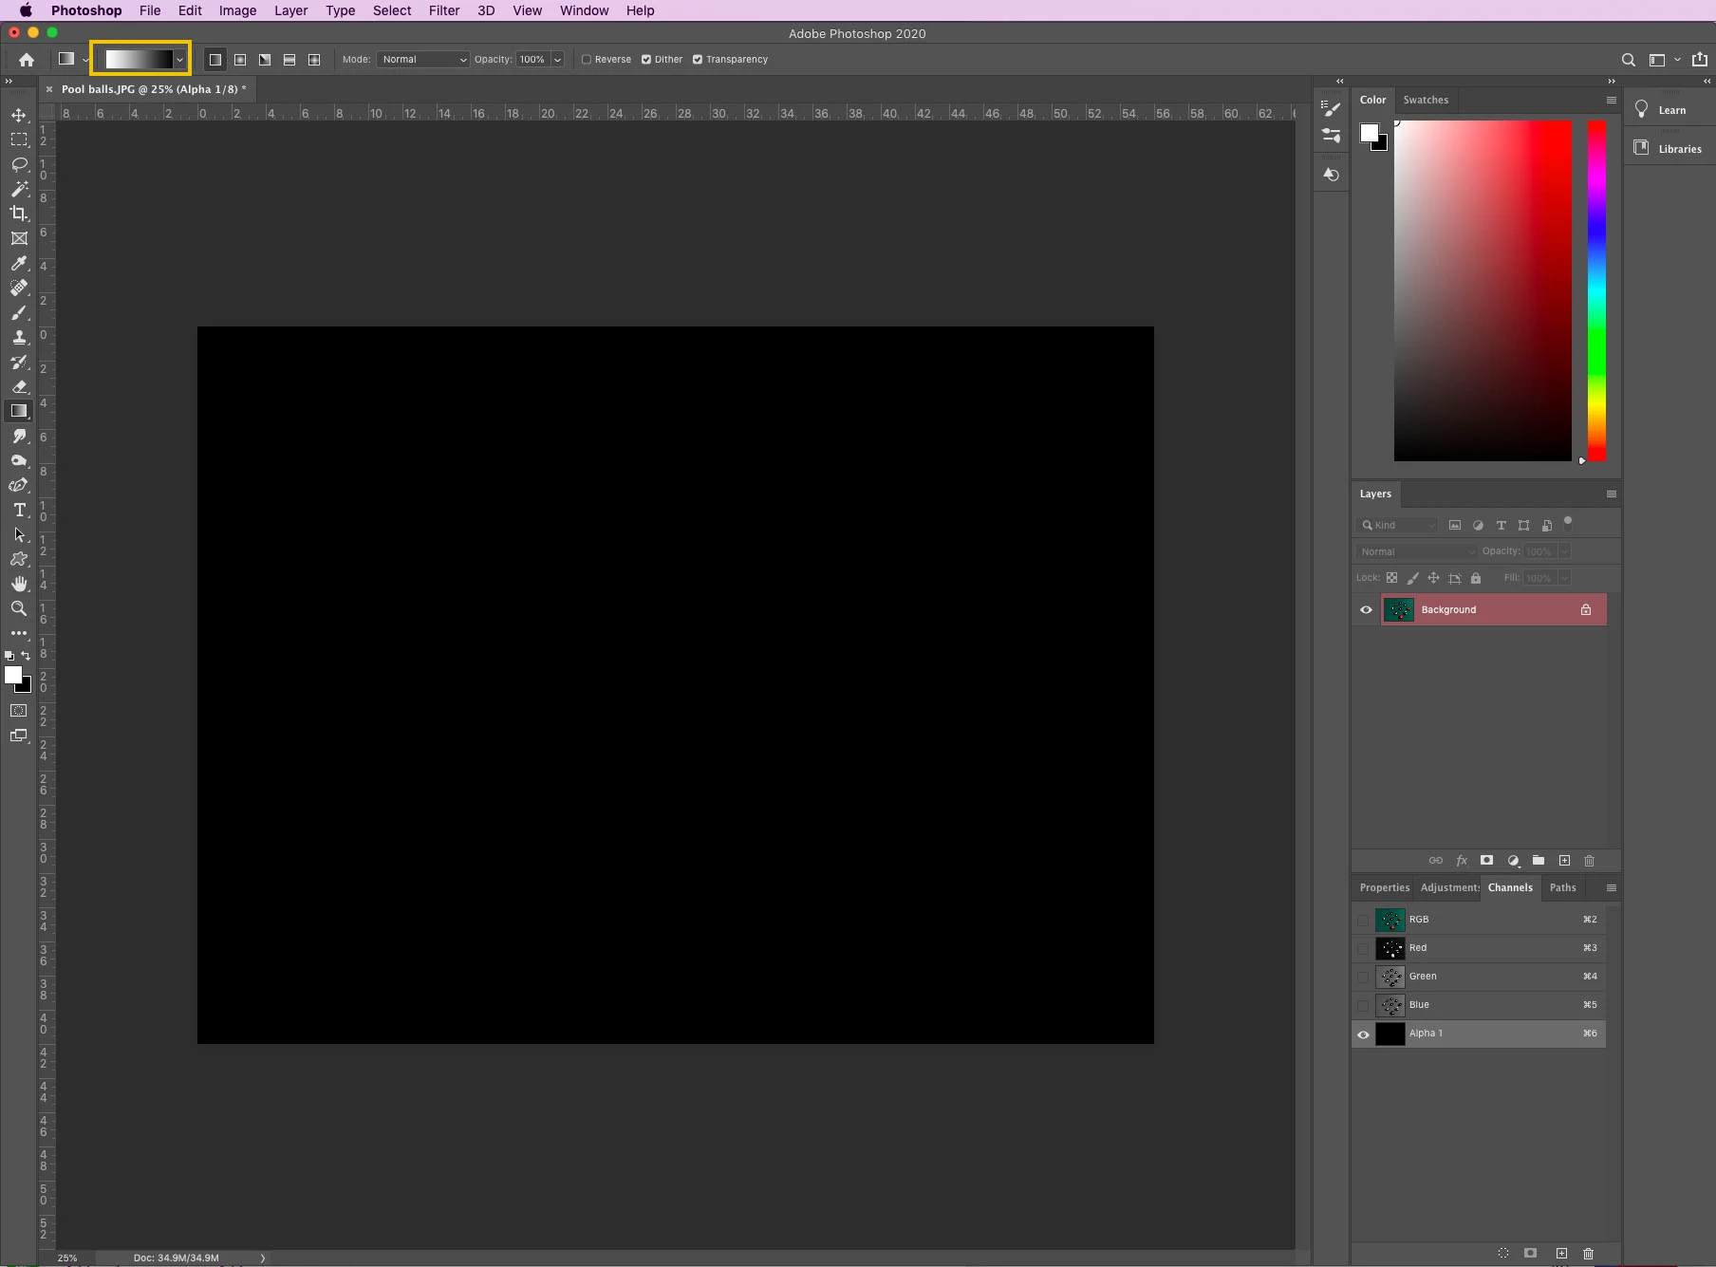This screenshot has width=1716, height=1267.
Task: Show the Red channel visibility
Action: [x=1364, y=949]
